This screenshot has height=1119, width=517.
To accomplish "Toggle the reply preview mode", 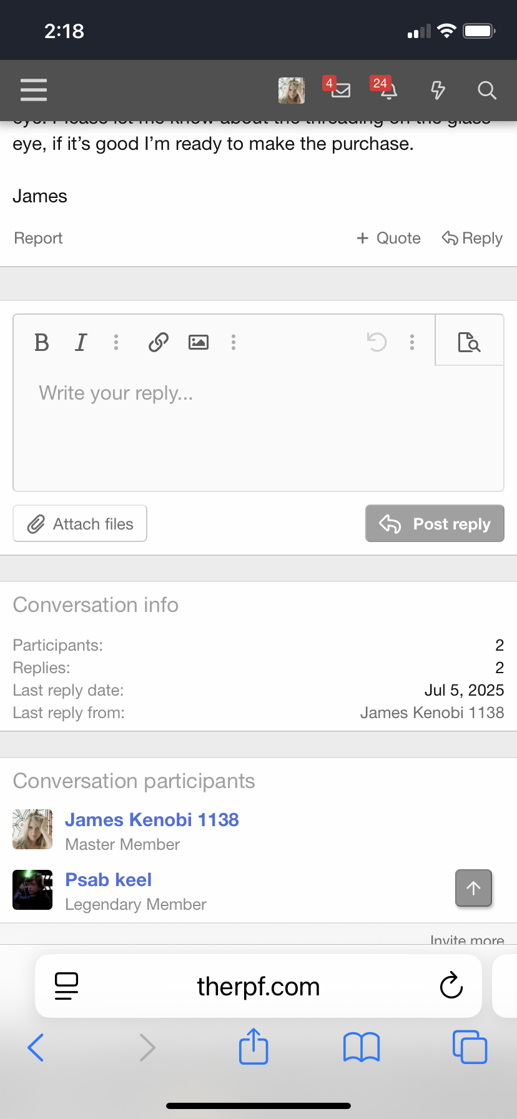I will pos(470,342).
